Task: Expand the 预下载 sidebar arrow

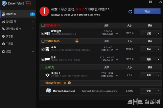Action: [x=33, y=36]
